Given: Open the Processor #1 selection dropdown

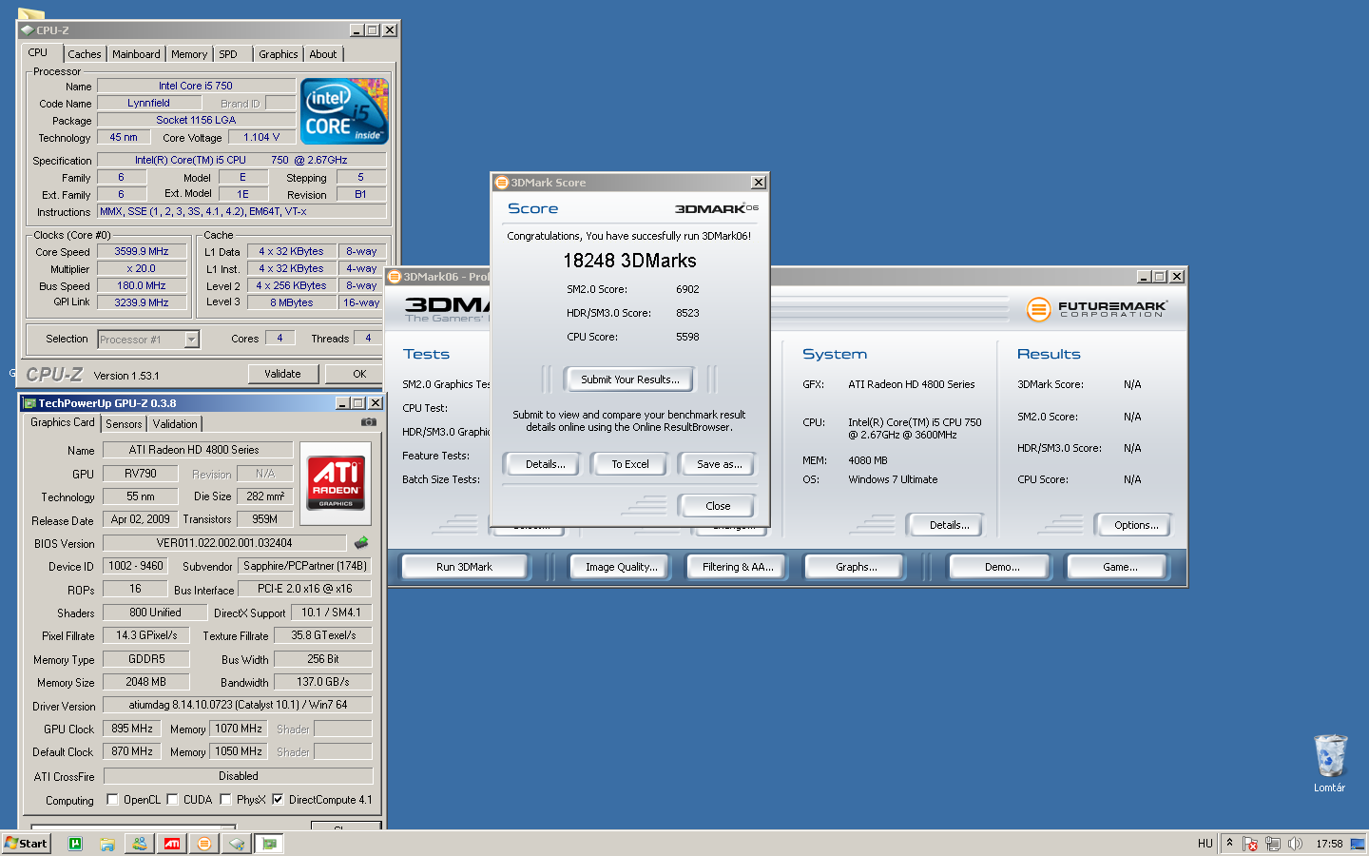Looking at the screenshot, I should point(191,340).
